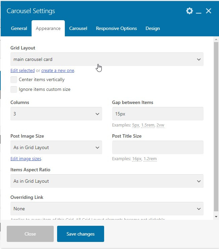219x249 pixels.
Task: Toggle Ignore items custom size checkbox
Action: (x=14, y=90)
